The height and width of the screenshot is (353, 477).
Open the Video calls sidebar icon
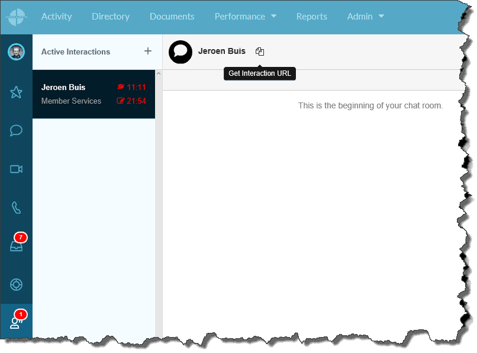[x=16, y=169]
